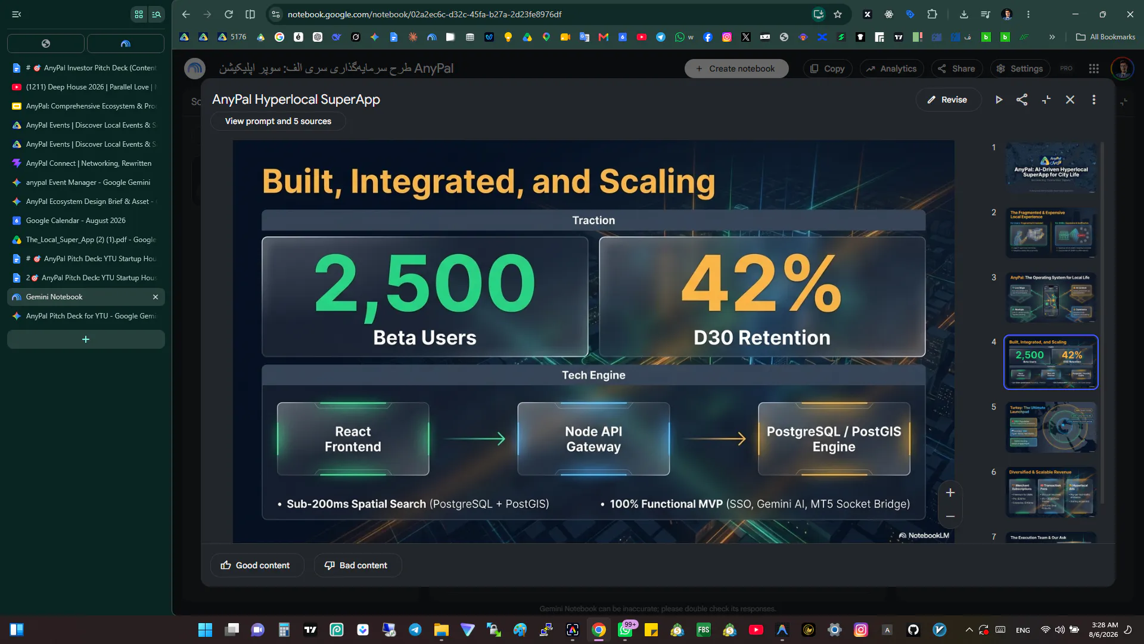Open the Chrome downloads panel
The width and height of the screenshot is (1144, 644).
(964, 14)
